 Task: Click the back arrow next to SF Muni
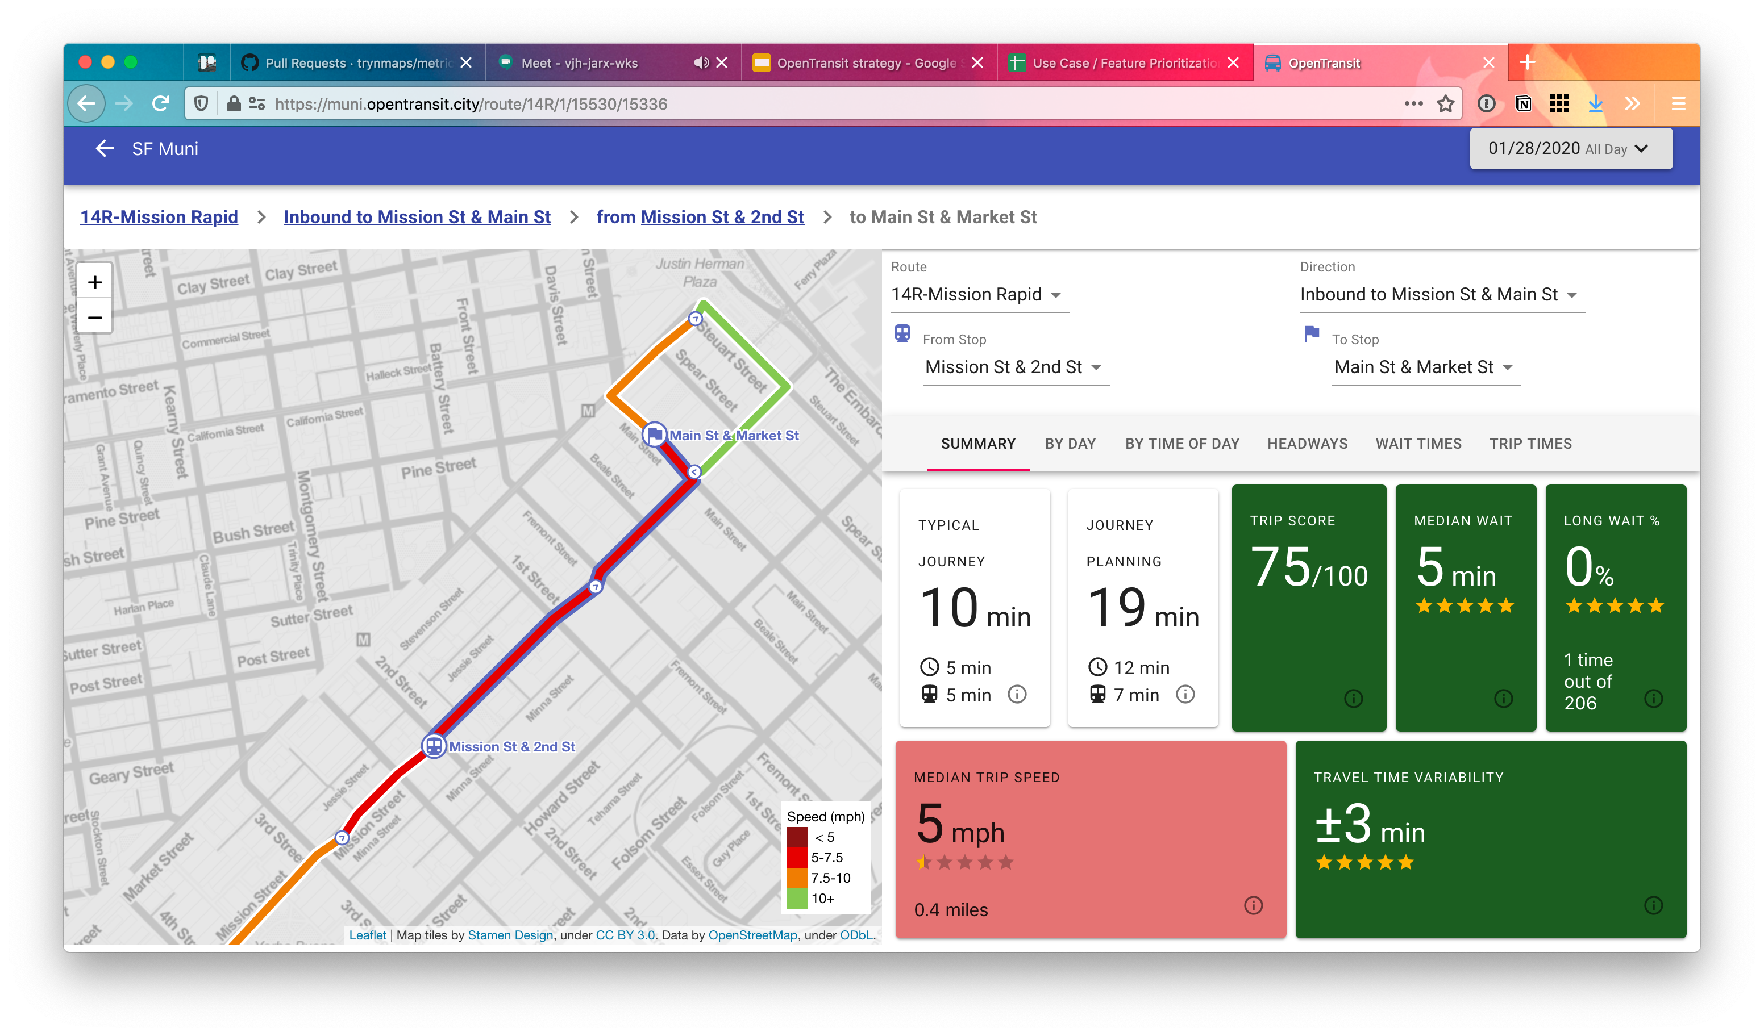pyautogui.click(x=105, y=148)
